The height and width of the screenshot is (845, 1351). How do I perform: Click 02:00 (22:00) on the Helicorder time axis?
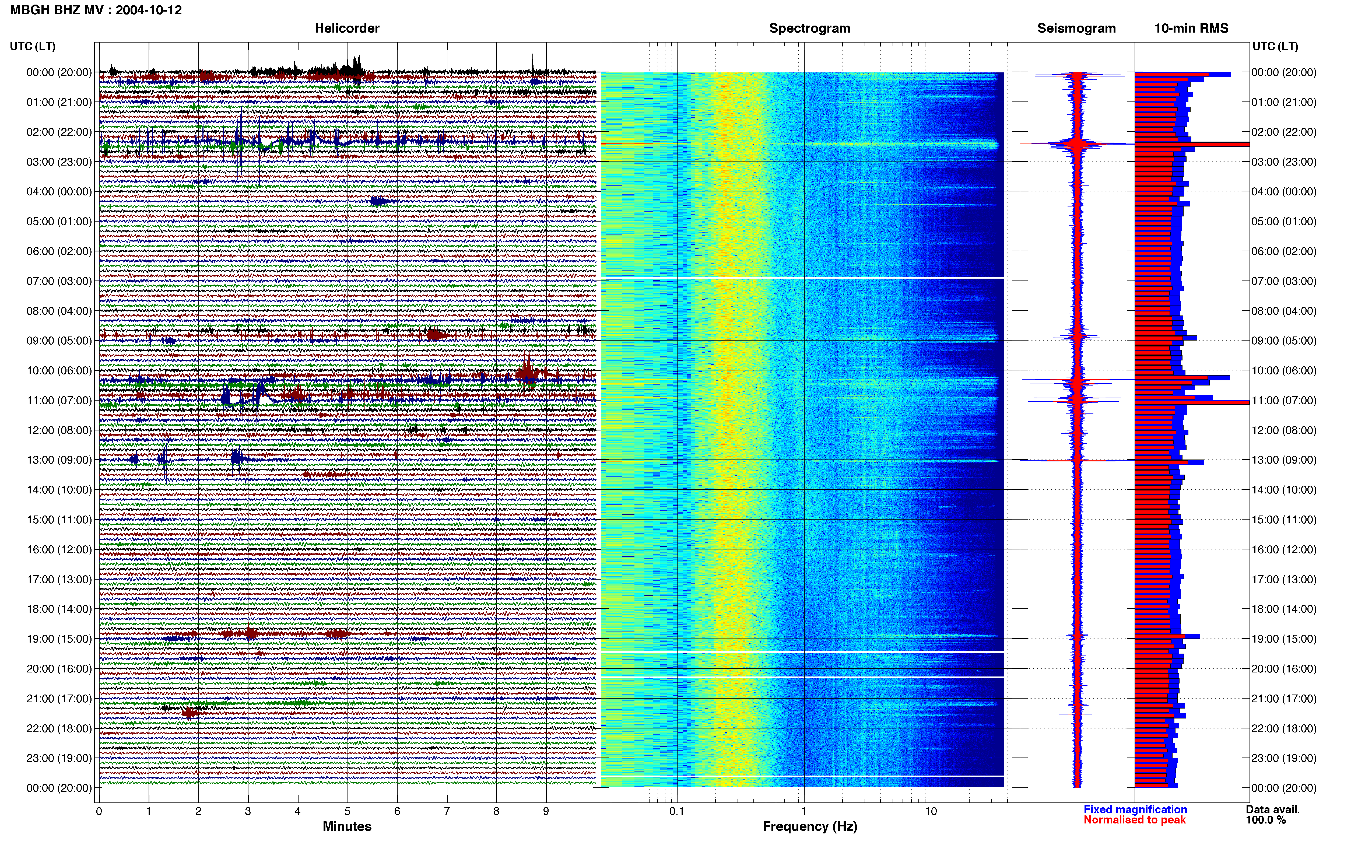point(59,132)
